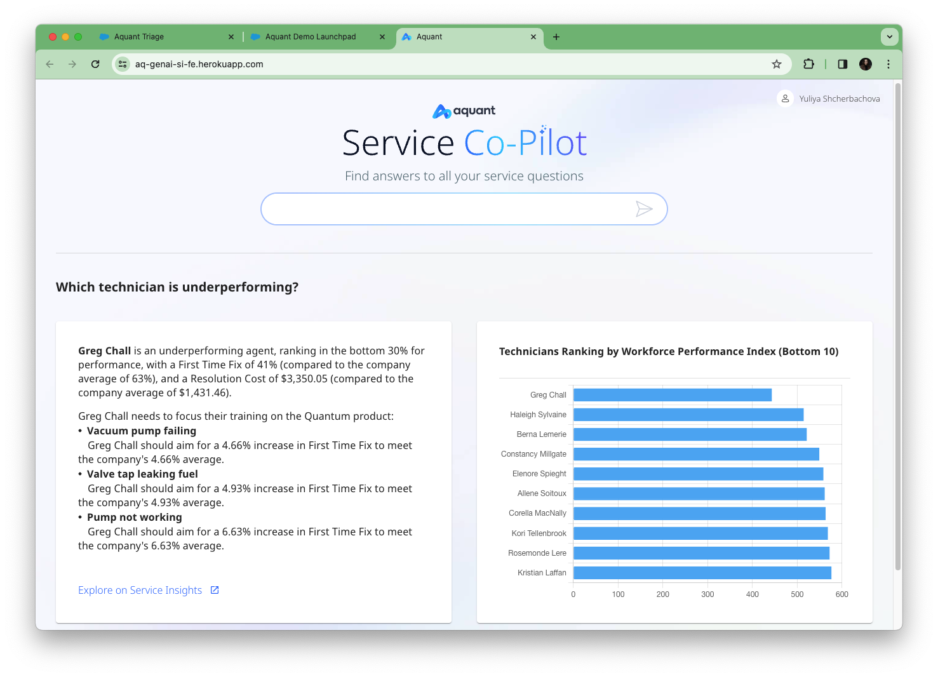Open the browser extensions puzzle icon
Image resolution: width=938 pixels, height=677 pixels.
coord(808,64)
